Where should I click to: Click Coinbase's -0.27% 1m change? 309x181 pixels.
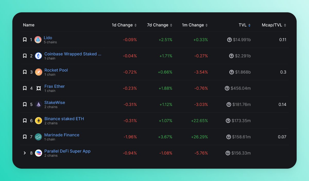[201, 56]
